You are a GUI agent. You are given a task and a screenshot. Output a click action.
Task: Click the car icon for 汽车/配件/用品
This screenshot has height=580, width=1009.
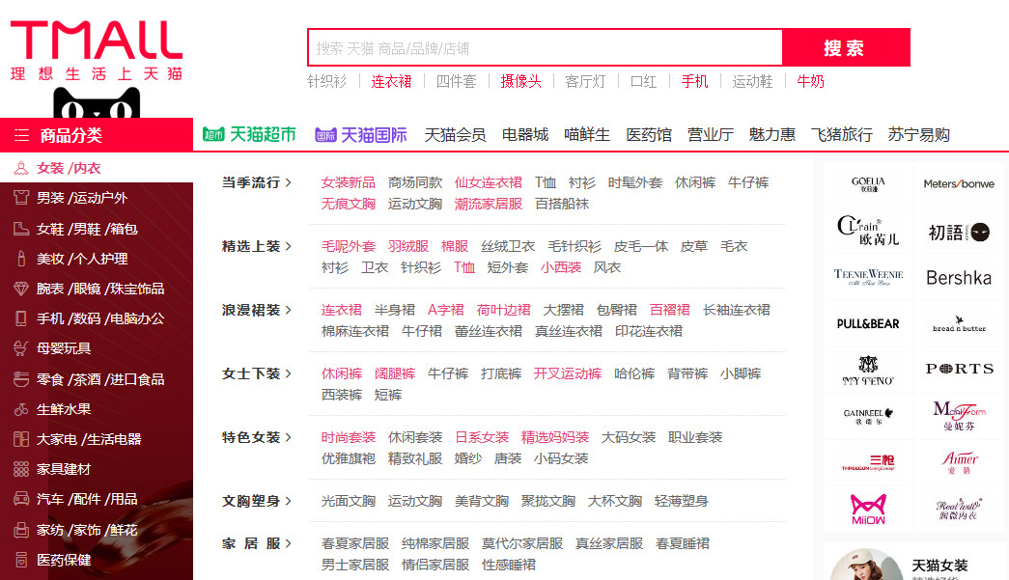[21, 499]
